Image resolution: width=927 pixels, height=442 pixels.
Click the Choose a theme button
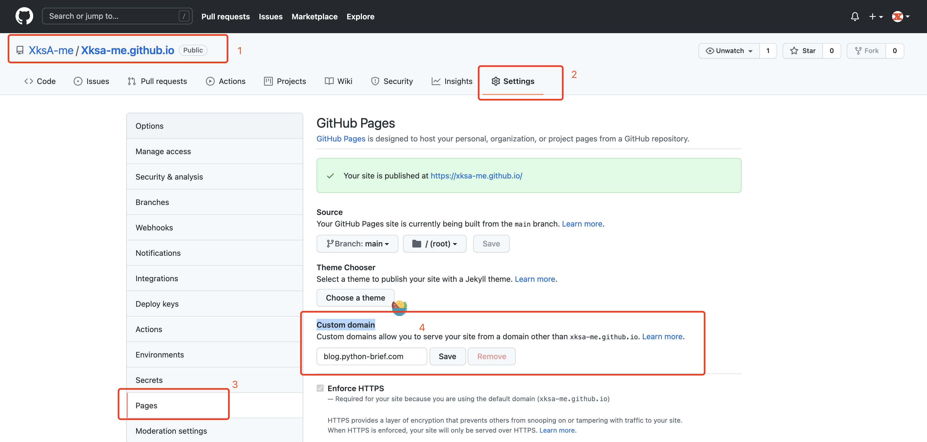click(x=355, y=298)
